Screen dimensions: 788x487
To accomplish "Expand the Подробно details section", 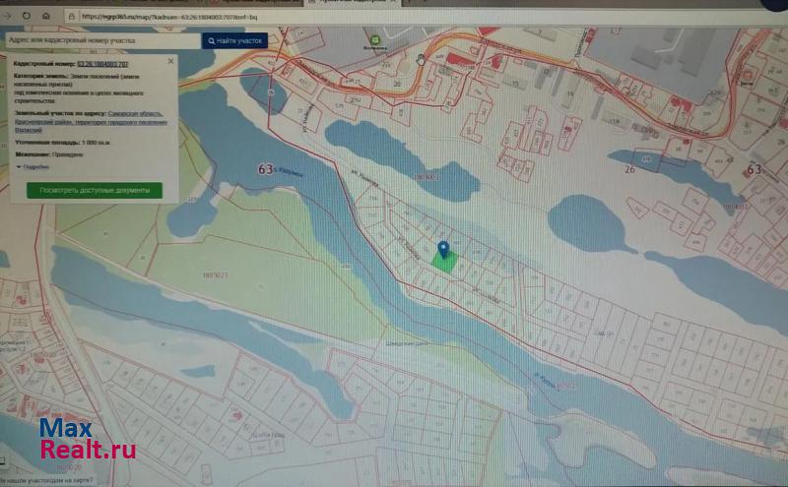I will click(32, 167).
